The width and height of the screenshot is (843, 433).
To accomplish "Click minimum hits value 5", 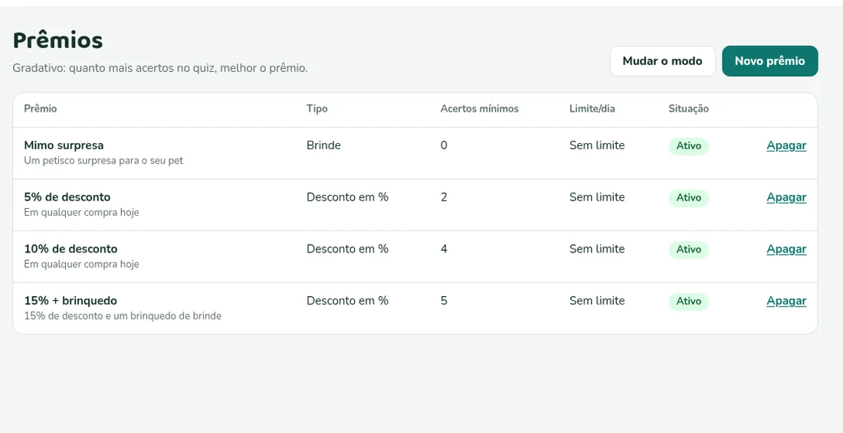I will point(444,301).
